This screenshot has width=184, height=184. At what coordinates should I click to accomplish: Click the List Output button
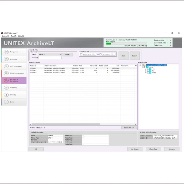[x=135, y=149]
